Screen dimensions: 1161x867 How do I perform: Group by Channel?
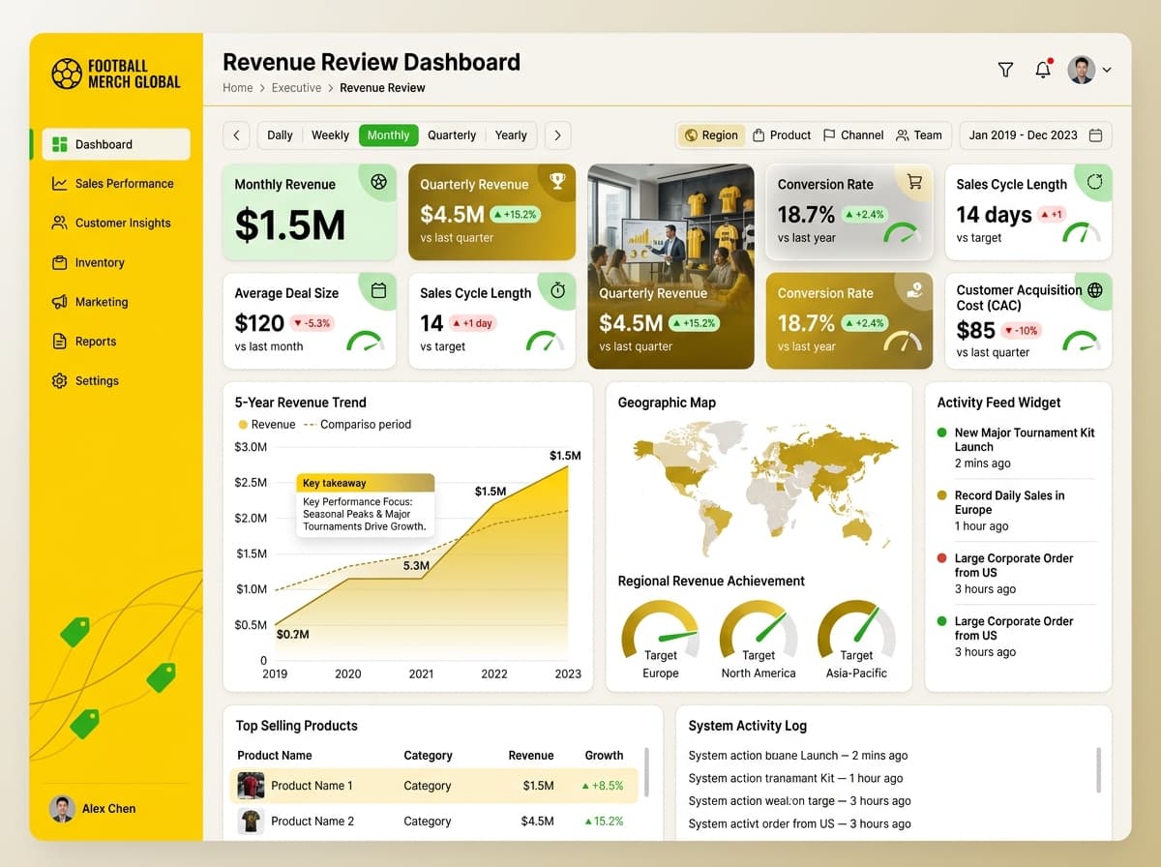[x=853, y=135]
